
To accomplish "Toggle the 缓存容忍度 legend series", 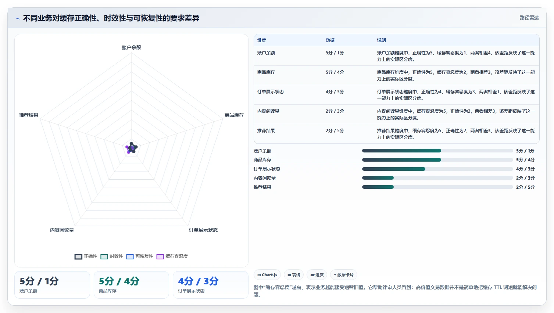I will (172, 256).
